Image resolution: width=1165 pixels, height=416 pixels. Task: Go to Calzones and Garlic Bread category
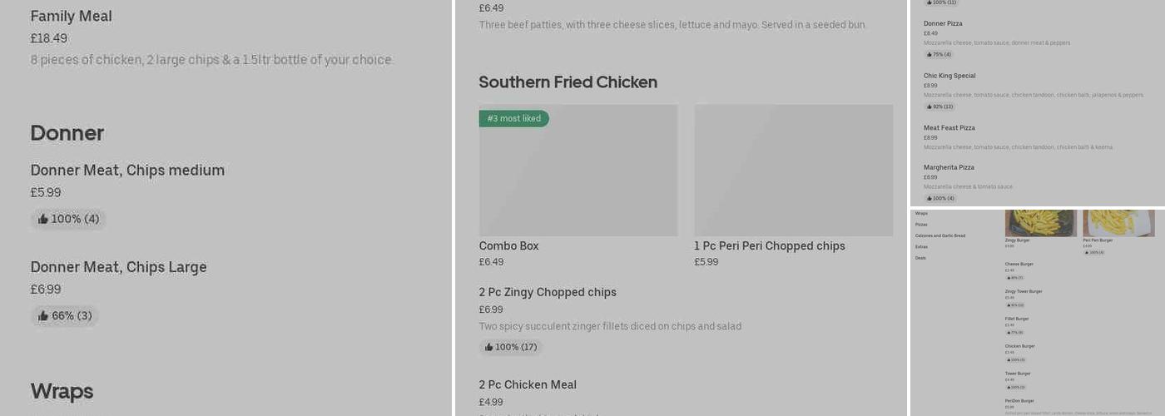click(940, 235)
